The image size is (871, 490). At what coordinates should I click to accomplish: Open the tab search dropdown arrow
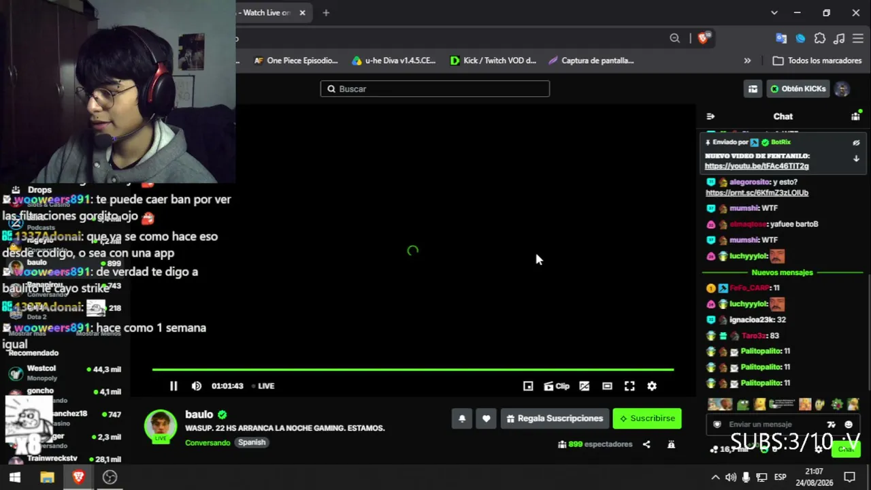pyautogui.click(x=774, y=13)
